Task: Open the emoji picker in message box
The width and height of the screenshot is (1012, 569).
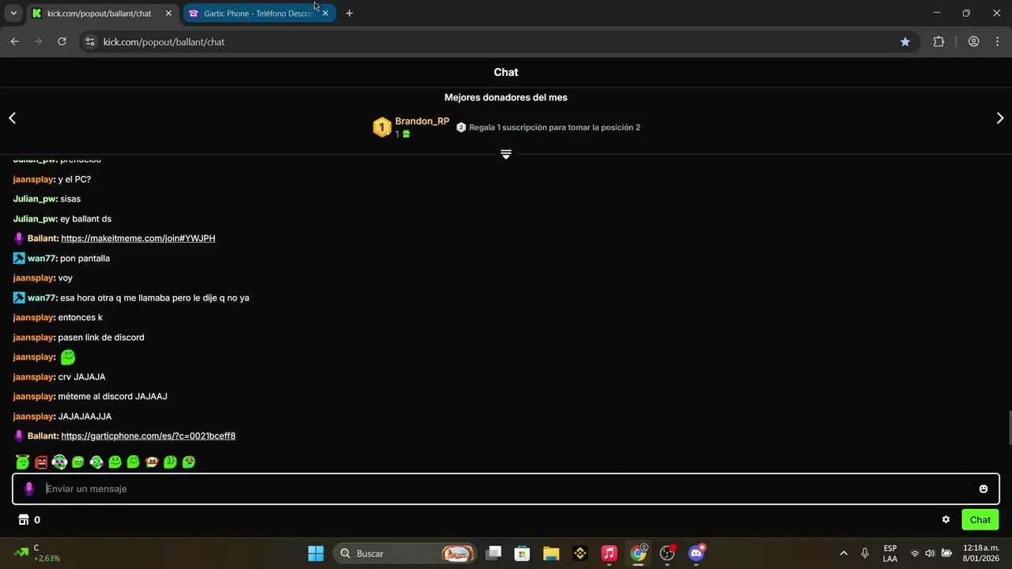Action: tap(984, 489)
